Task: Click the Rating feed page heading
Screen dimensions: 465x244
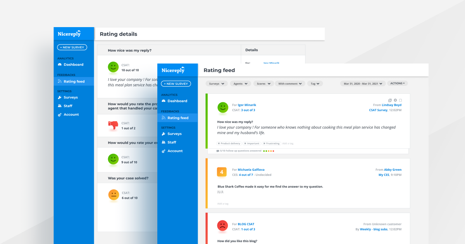Action: tap(219, 70)
